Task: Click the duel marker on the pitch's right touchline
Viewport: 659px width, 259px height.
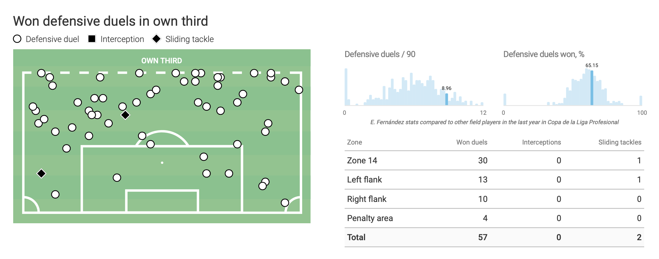Action: pyautogui.click(x=299, y=90)
